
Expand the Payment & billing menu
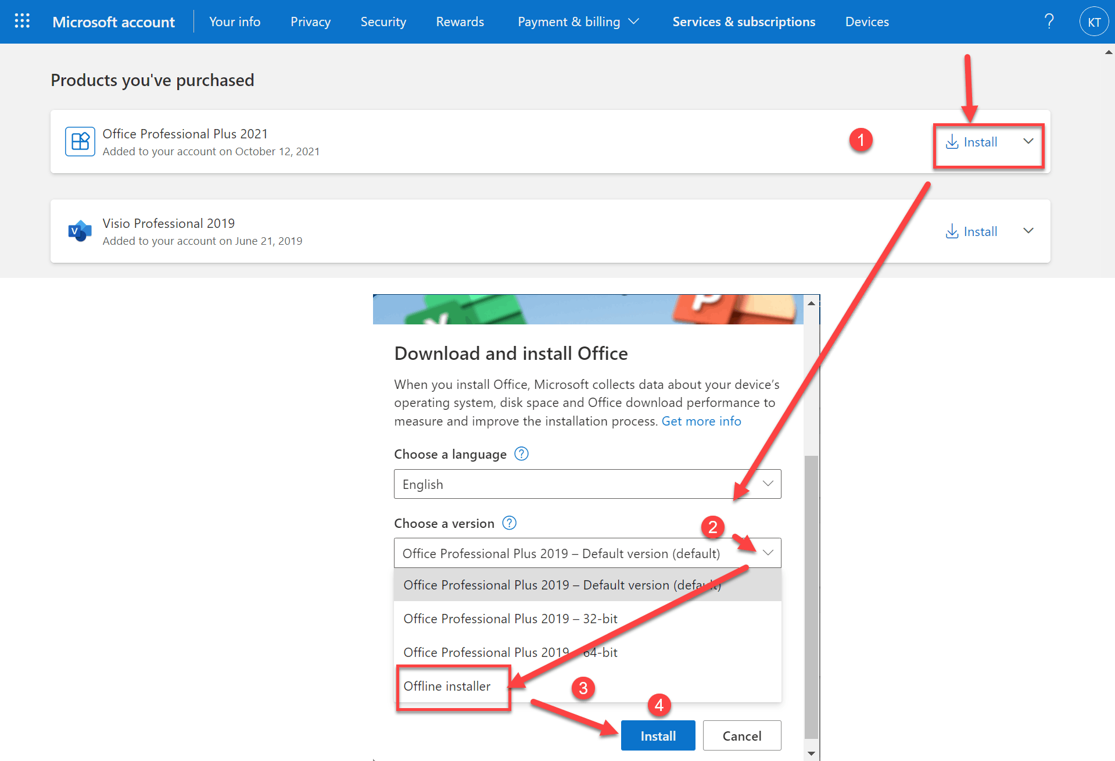point(579,22)
